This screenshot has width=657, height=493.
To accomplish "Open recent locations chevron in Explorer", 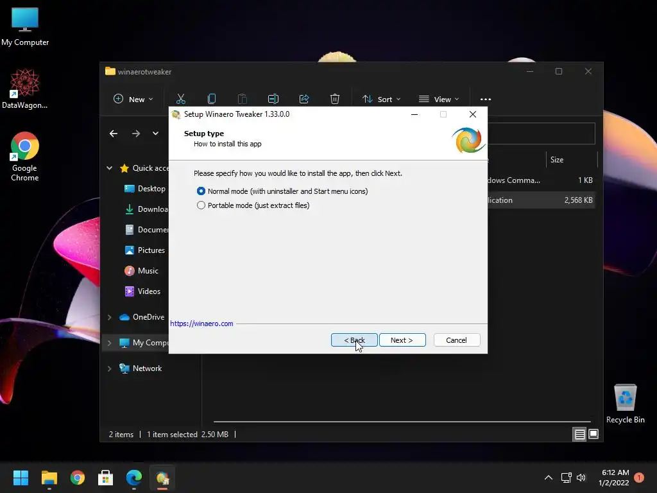I will coord(155,134).
